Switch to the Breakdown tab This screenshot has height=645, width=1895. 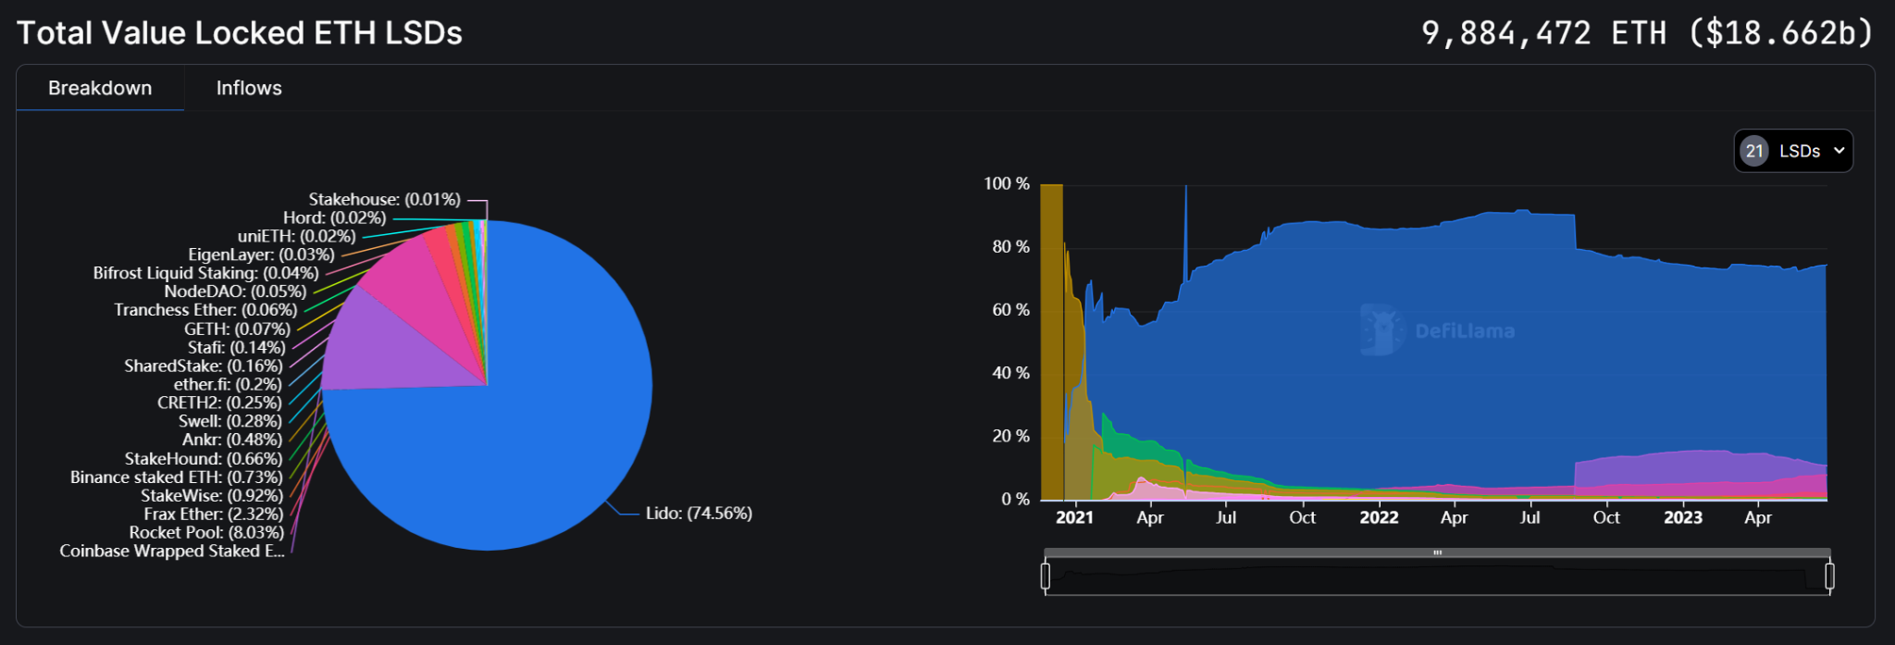click(100, 88)
